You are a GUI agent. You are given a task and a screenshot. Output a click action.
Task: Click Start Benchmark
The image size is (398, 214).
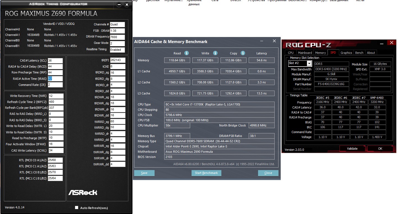click(x=206, y=173)
